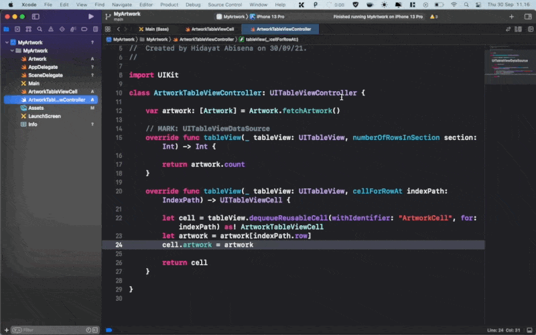The image size is (536, 335).
Task: Open tableView cellForRowAt jump bar item
Action: click(x=269, y=40)
